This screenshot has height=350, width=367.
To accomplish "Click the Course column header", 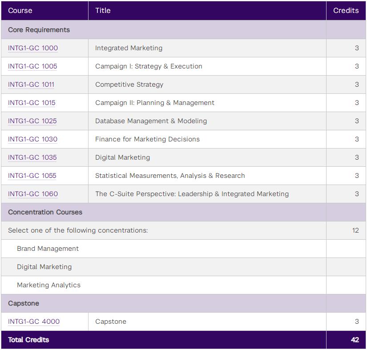I will pos(44,11).
